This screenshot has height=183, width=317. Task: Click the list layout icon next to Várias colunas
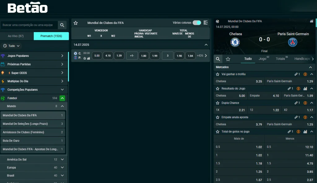(206, 23)
